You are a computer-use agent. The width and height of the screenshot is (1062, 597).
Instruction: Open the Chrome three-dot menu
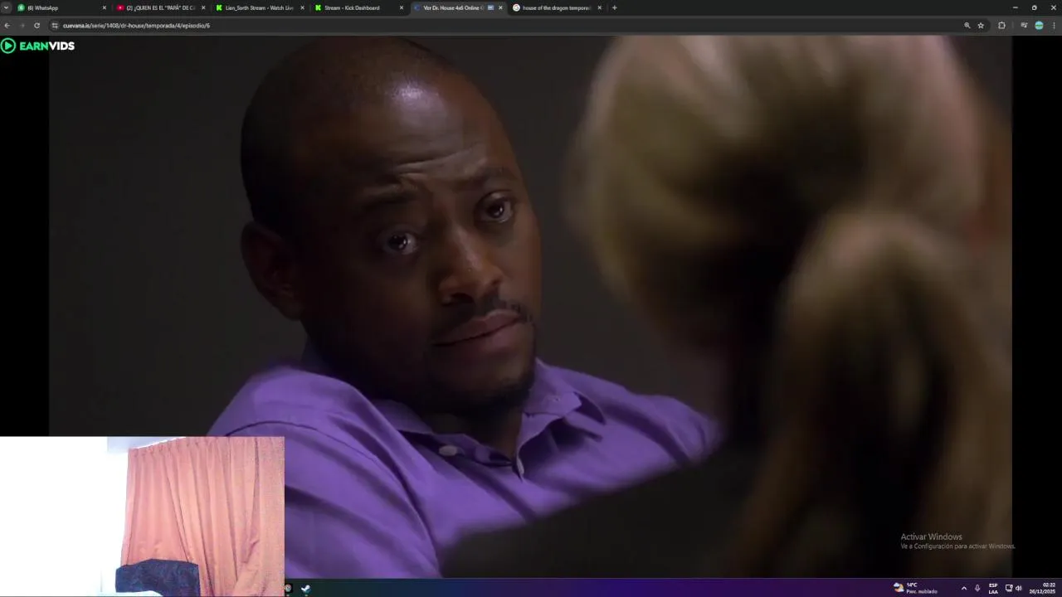[x=1054, y=26]
